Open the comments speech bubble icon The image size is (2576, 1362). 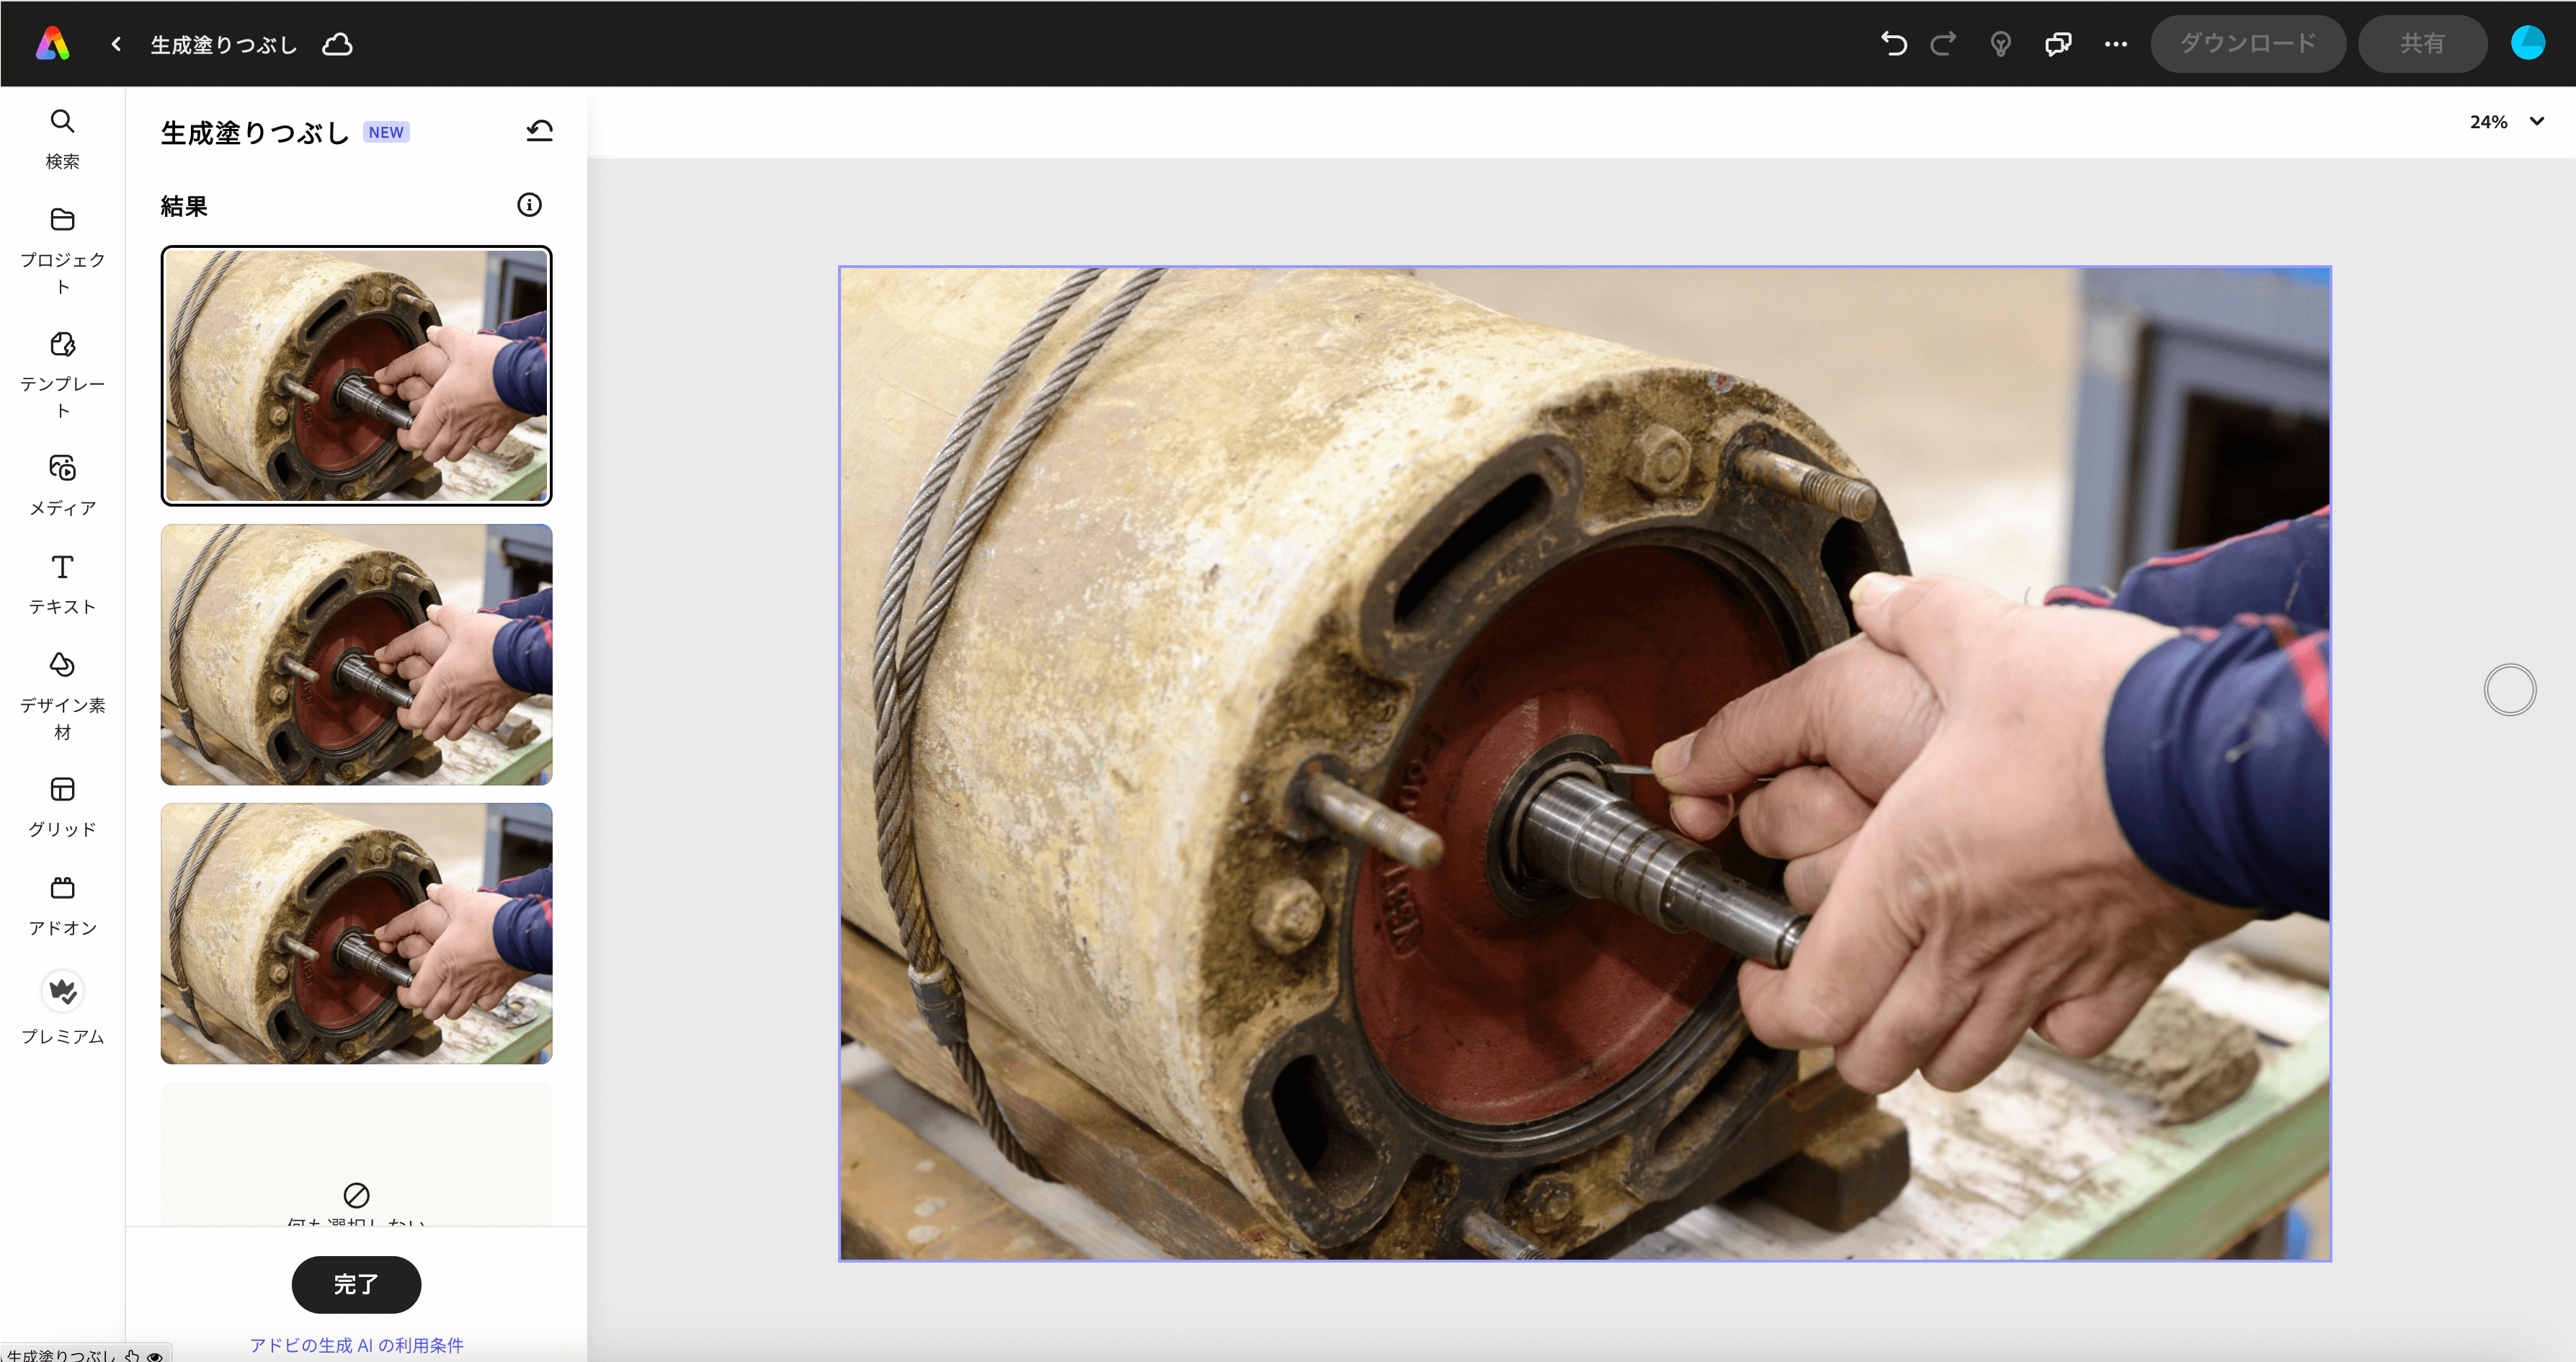tap(2058, 44)
